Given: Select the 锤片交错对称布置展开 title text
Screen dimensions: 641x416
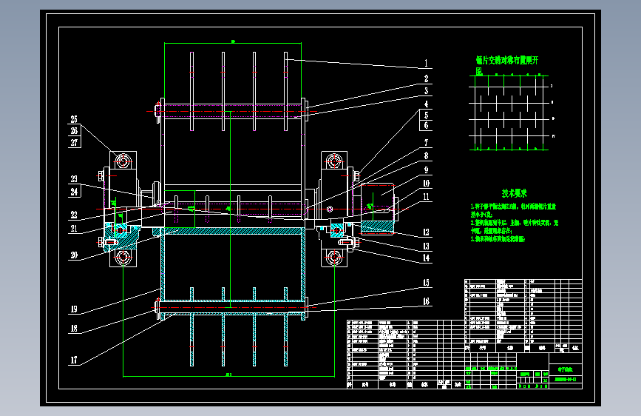Looking at the screenshot, I should [507, 61].
